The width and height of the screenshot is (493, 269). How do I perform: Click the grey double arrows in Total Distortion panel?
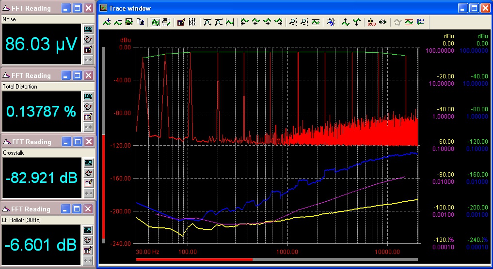click(x=88, y=127)
